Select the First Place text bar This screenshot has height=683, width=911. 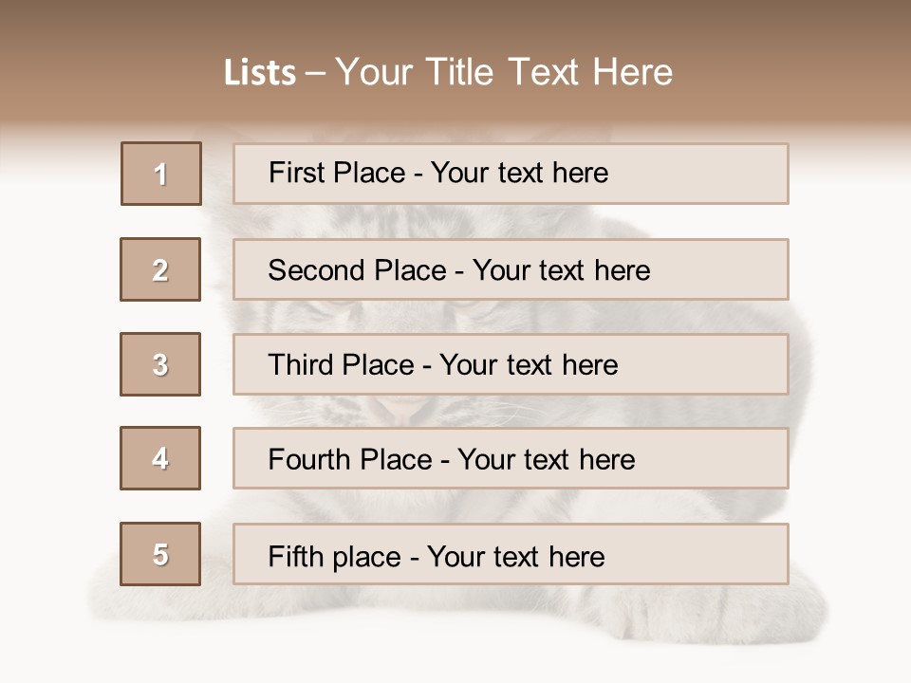pos(511,174)
